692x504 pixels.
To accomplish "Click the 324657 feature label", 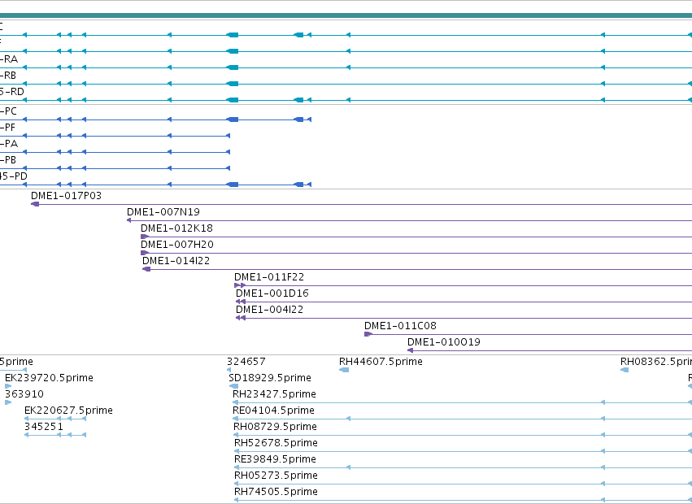I will click(246, 362).
